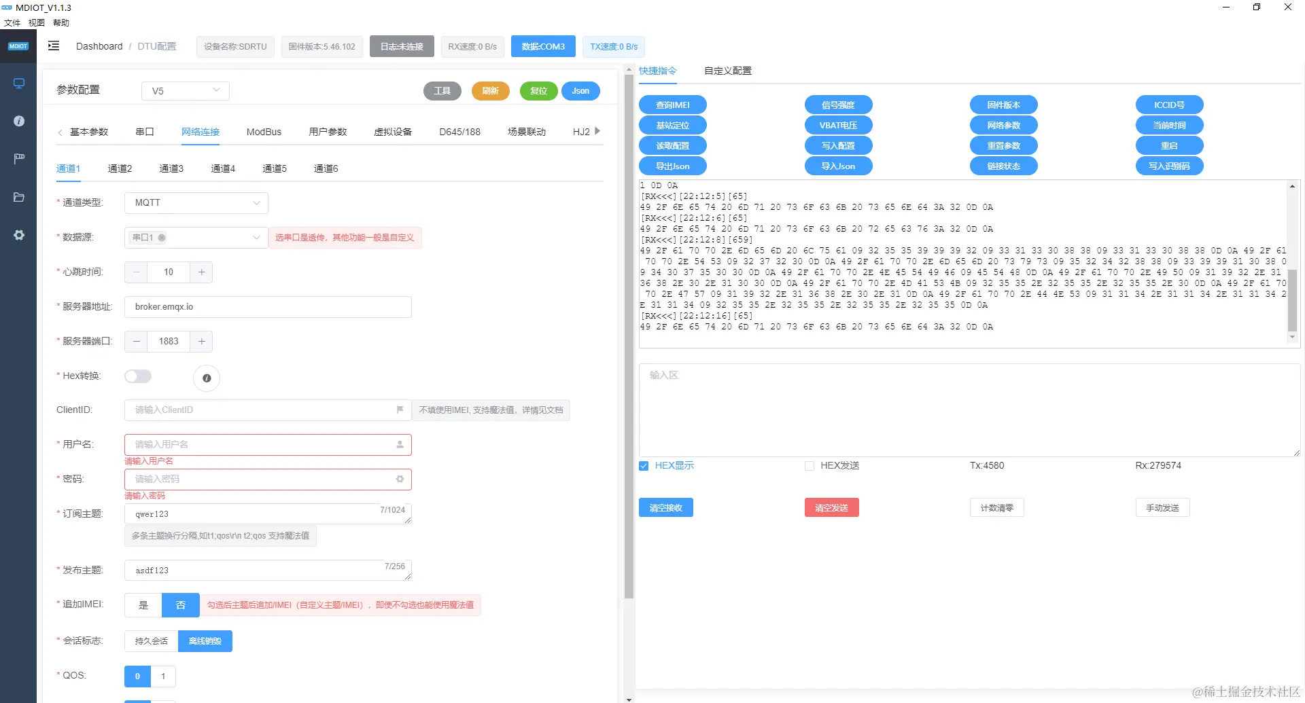Switch to the ModBus tab
1305x703 pixels.
pos(264,132)
